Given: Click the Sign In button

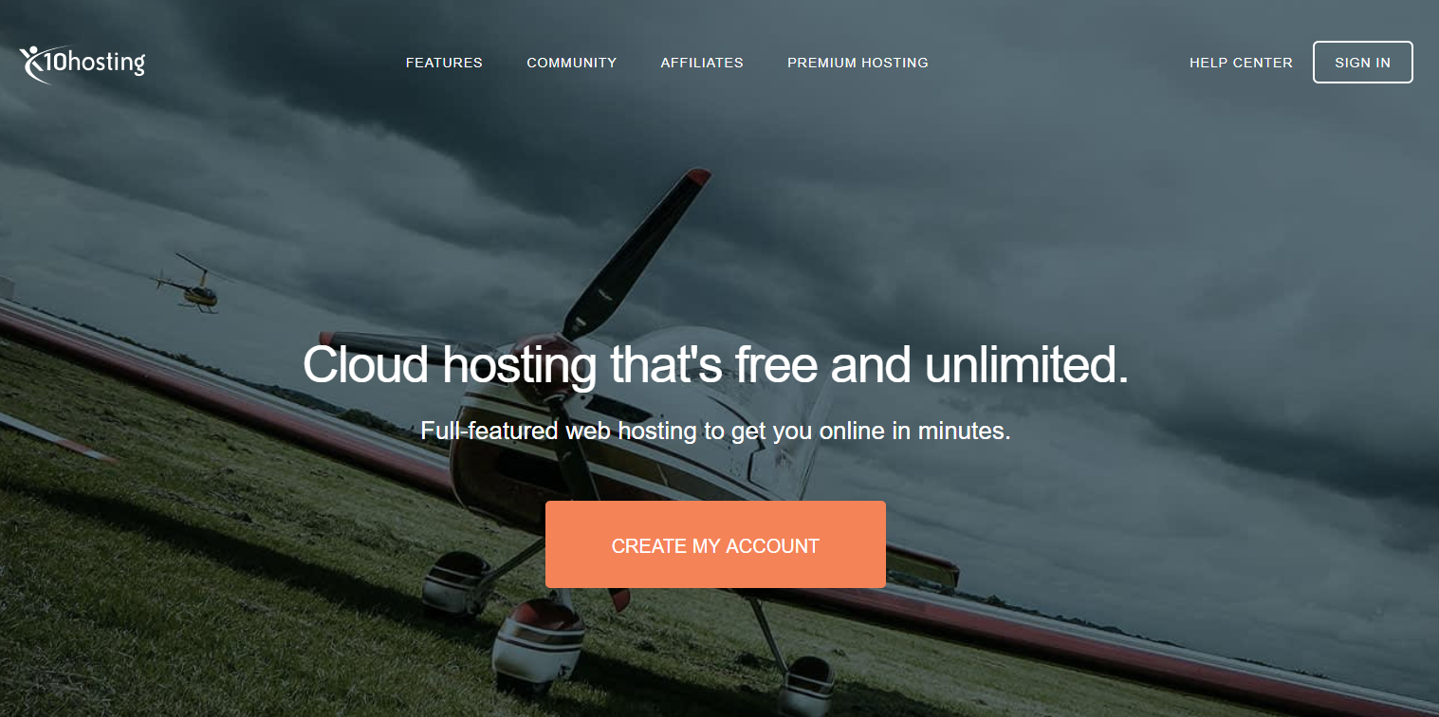Looking at the screenshot, I should pyautogui.click(x=1363, y=63).
